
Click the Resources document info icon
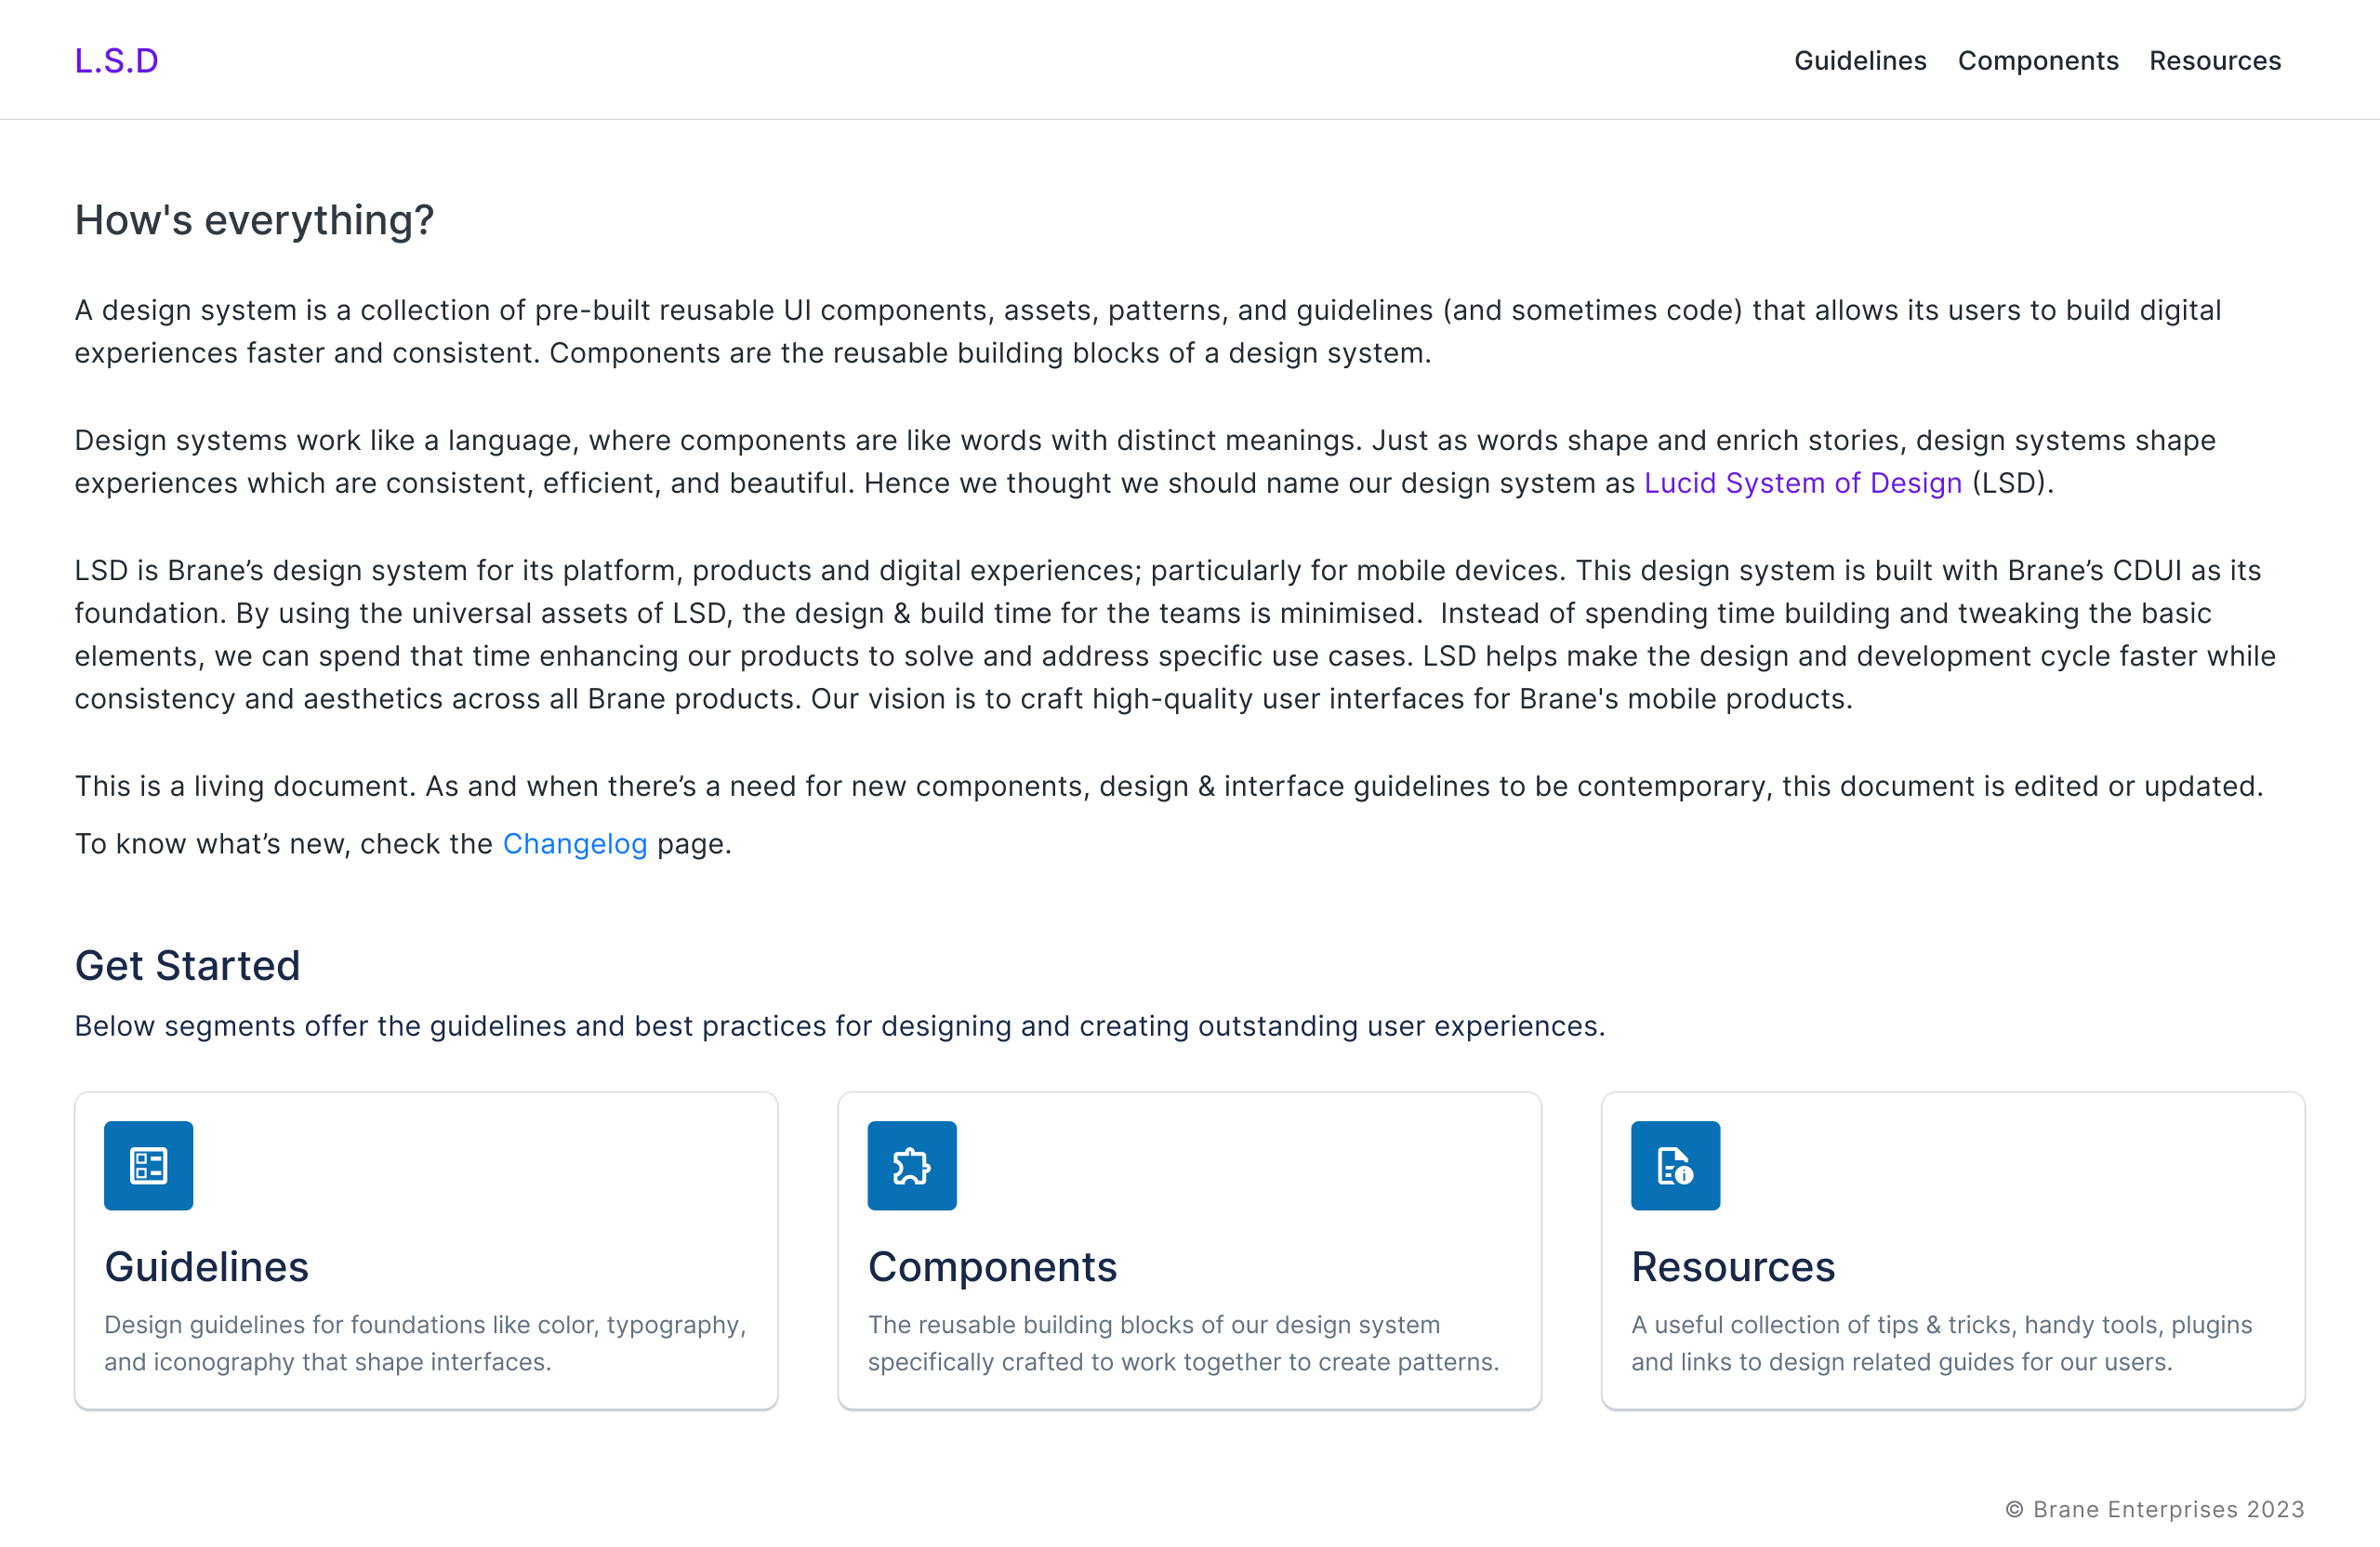pos(1675,1165)
